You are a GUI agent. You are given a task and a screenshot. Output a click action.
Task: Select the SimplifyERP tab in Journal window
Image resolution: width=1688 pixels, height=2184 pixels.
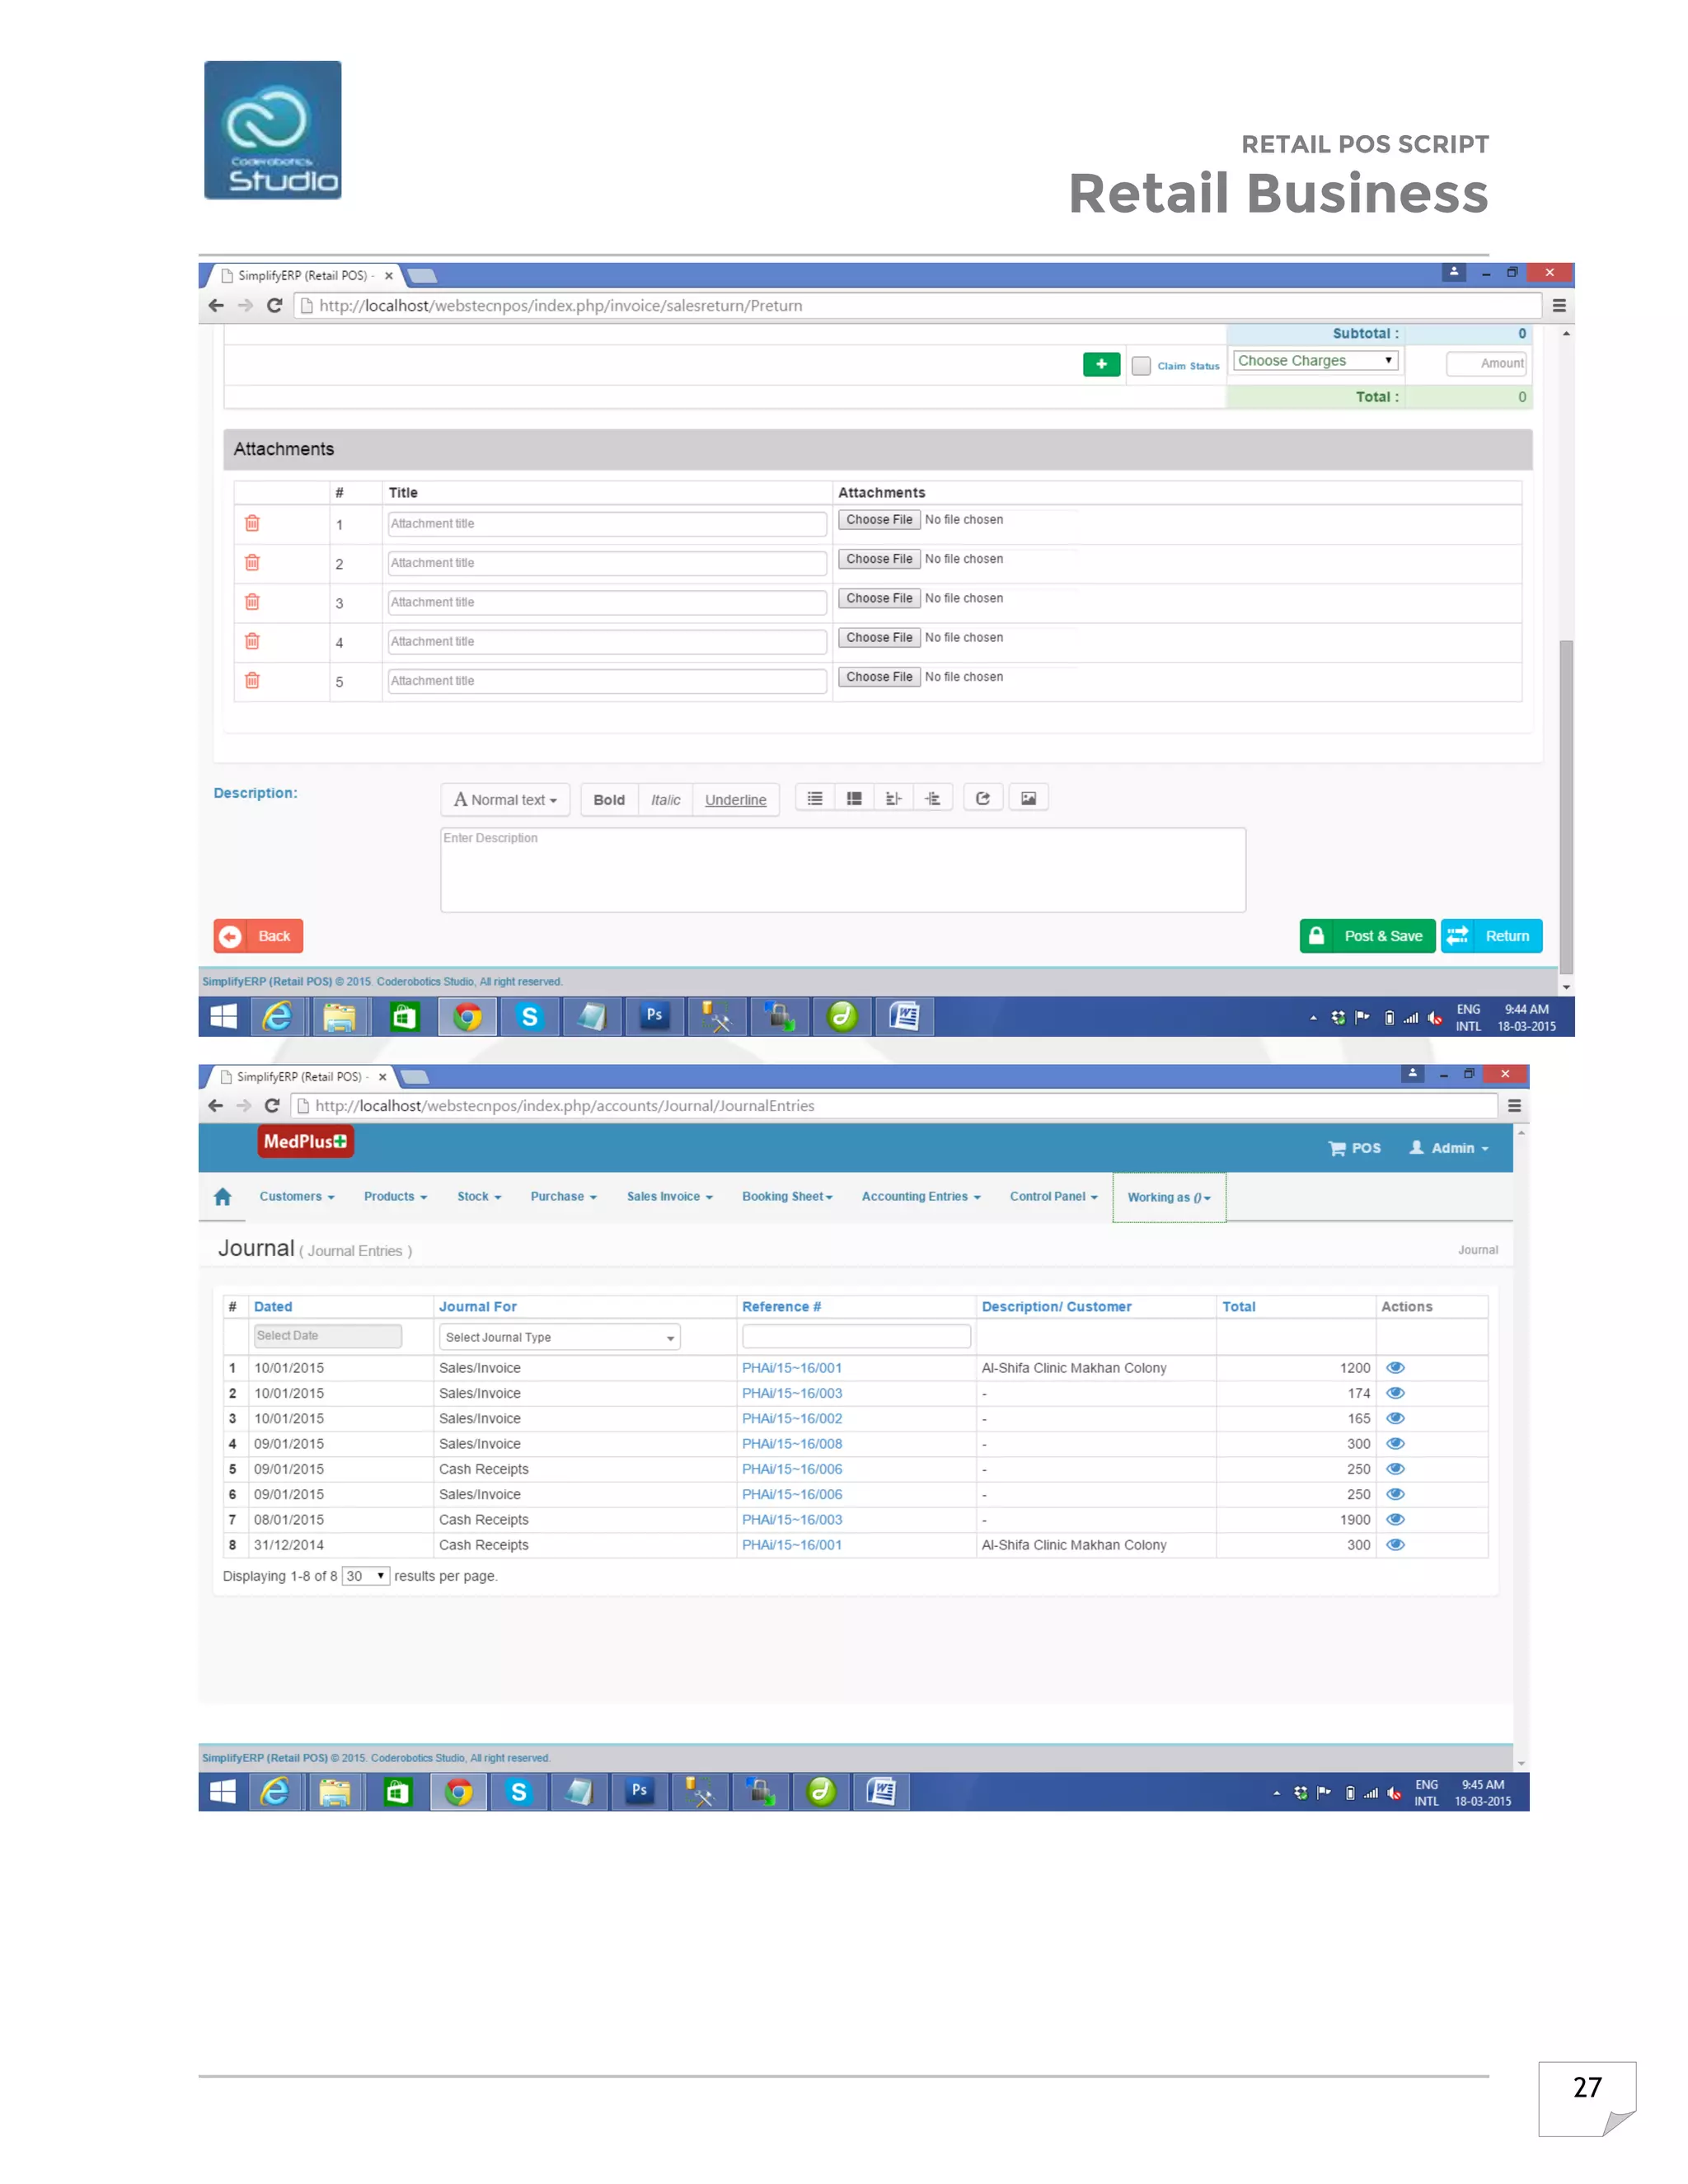300,1077
